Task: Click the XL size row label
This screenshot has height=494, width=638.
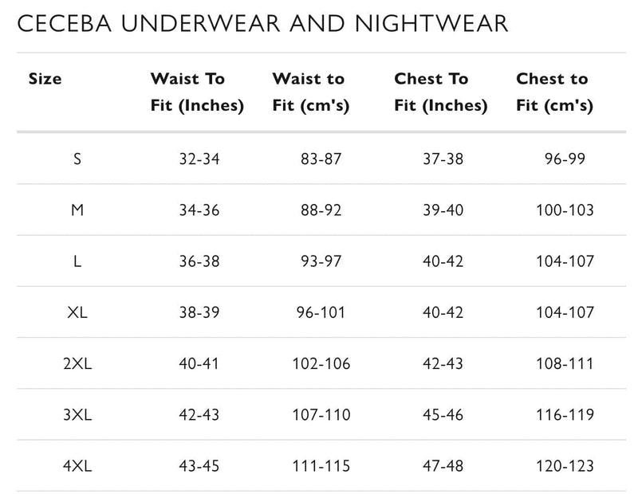Action: click(77, 312)
